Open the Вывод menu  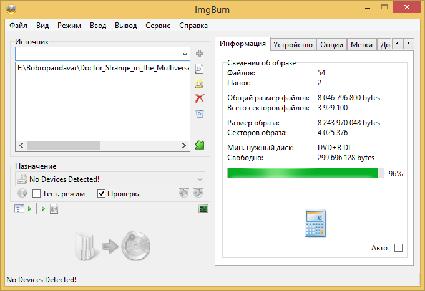point(126,26)
